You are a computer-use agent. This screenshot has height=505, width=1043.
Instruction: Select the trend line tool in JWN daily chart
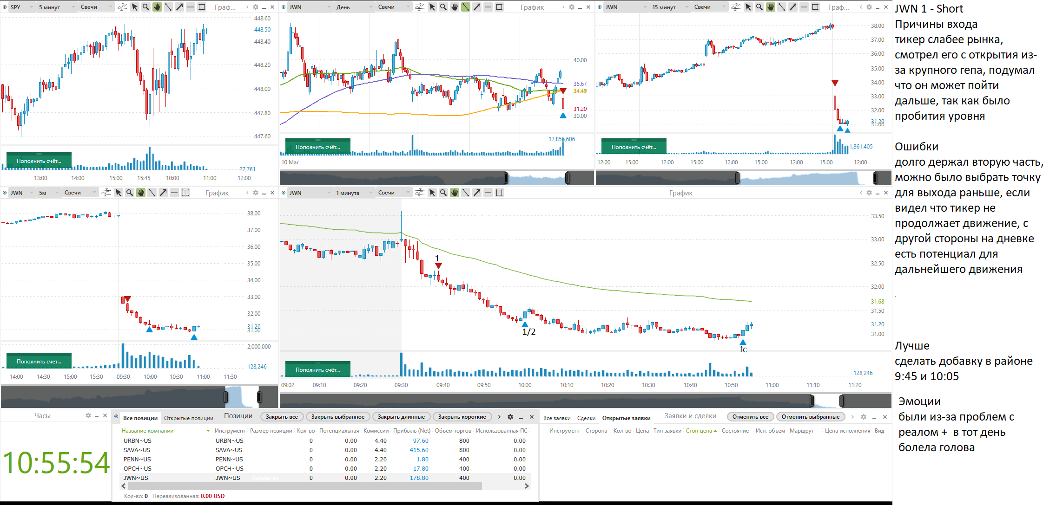[466, 7]
